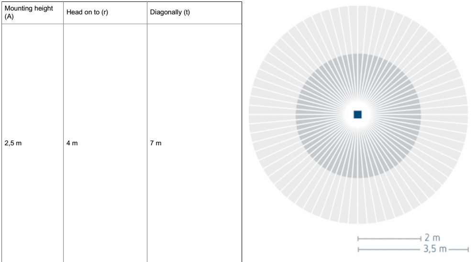Click the 2 m scale label
The width and height of the screenshot is (476, 262).
click(432, 238)
